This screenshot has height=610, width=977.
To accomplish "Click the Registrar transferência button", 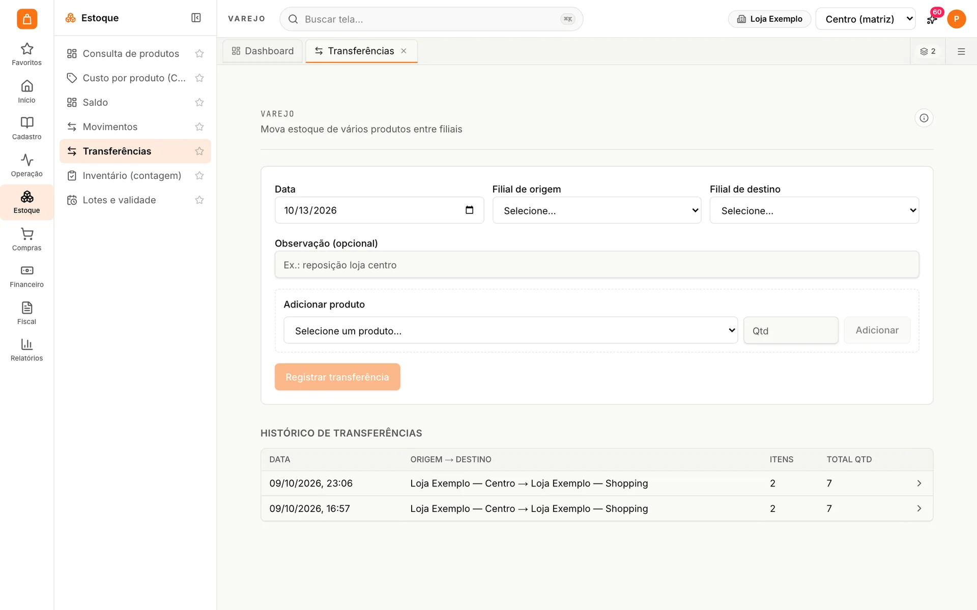I will click(337, 377).
